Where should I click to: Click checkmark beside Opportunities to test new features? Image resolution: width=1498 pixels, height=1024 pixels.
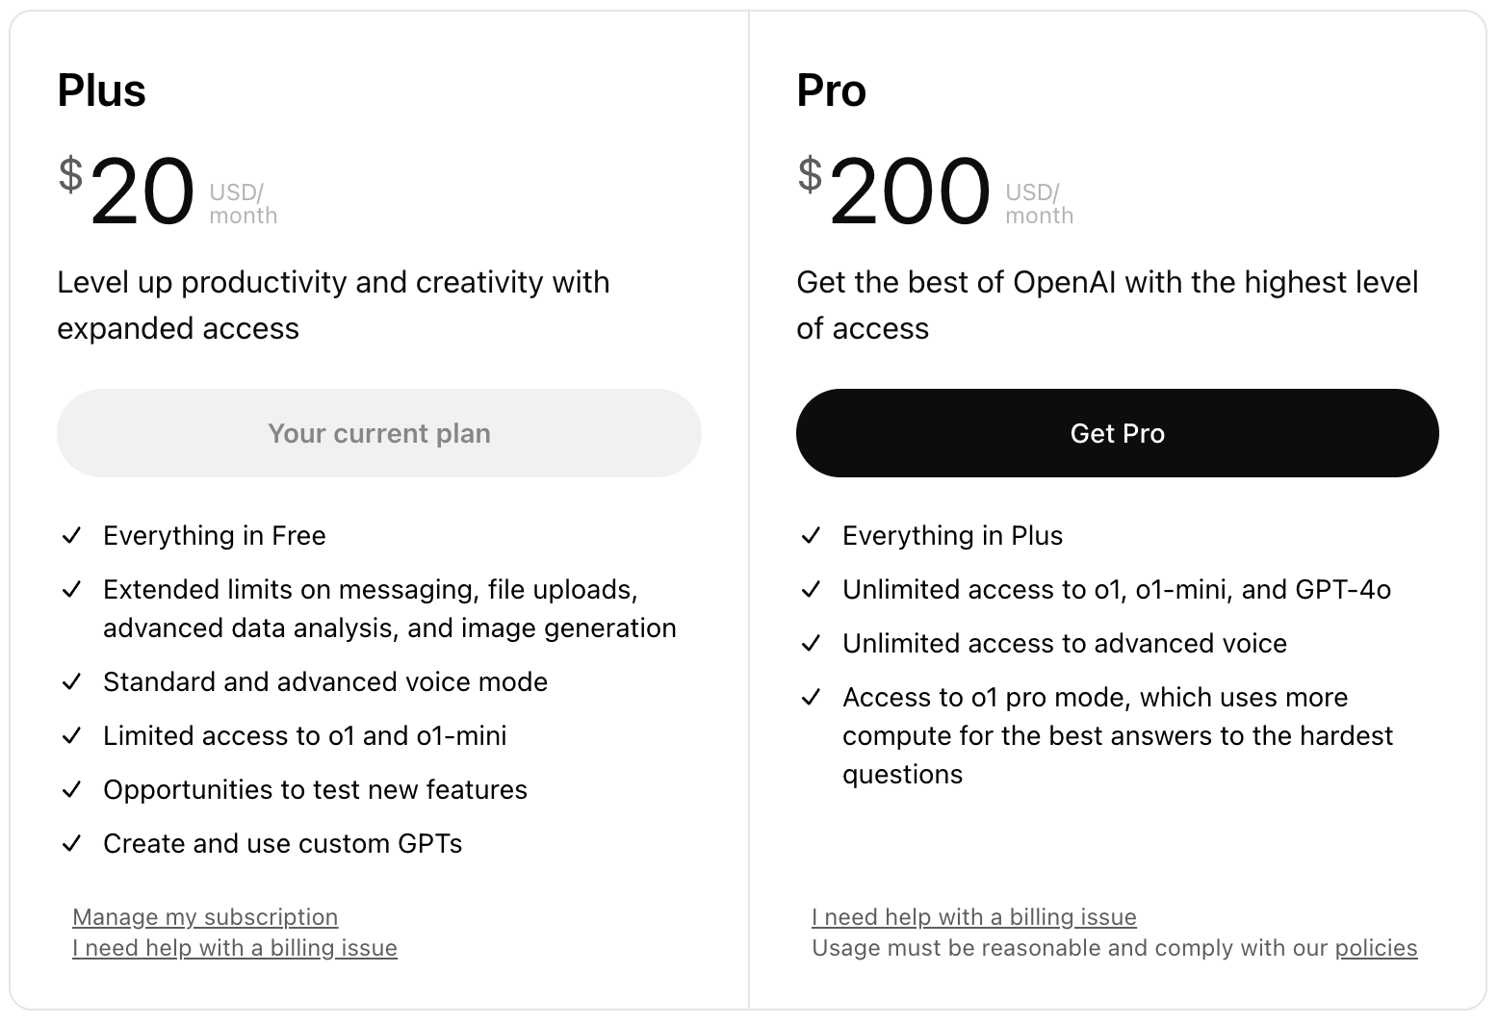click(71, 790)
